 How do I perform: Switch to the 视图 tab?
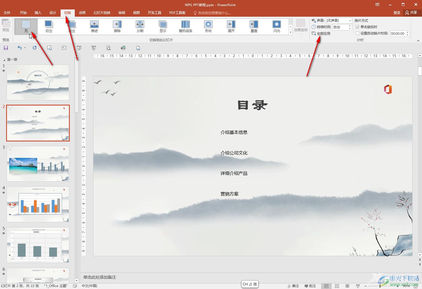(136, 13)
